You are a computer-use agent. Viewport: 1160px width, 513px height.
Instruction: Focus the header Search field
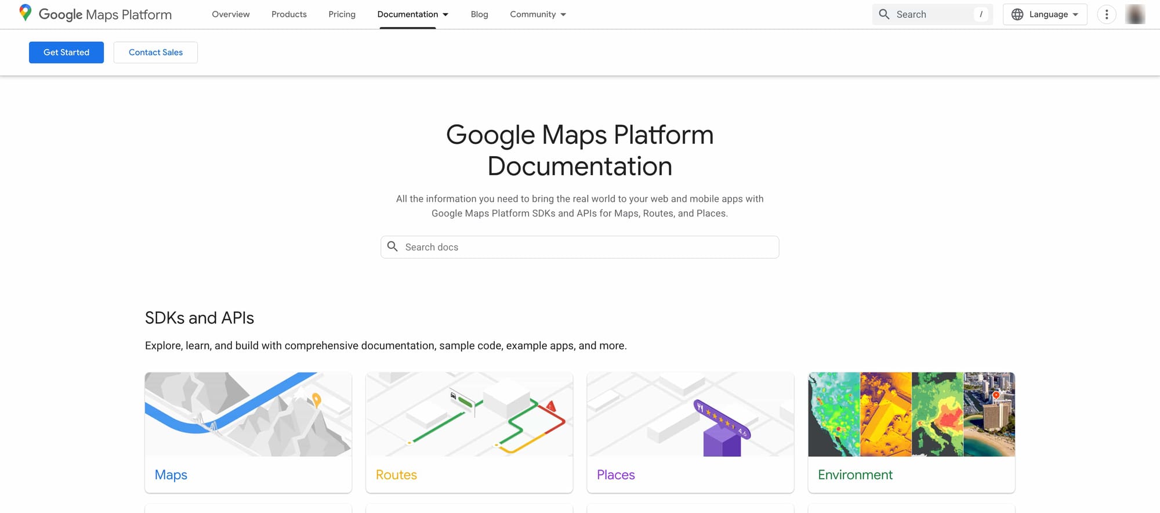932,15
